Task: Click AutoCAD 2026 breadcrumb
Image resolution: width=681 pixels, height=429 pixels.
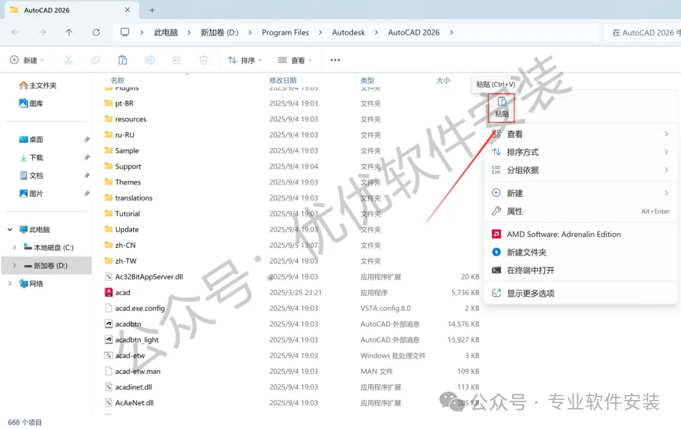Action: (414, 32)
